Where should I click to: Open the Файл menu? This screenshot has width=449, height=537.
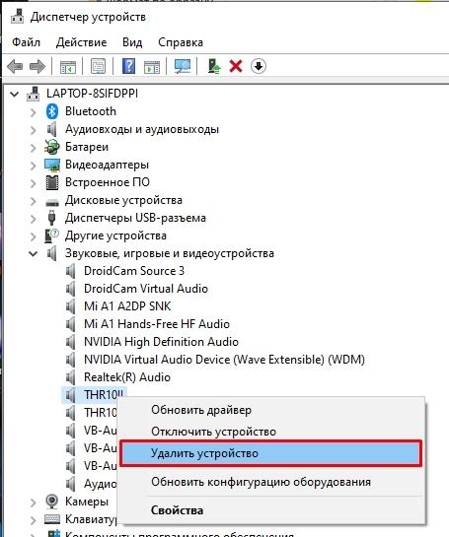[x=26, y=42]
